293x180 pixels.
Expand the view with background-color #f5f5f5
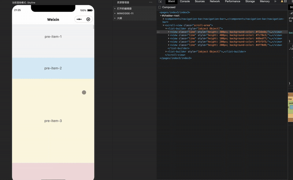pos(168,42)
